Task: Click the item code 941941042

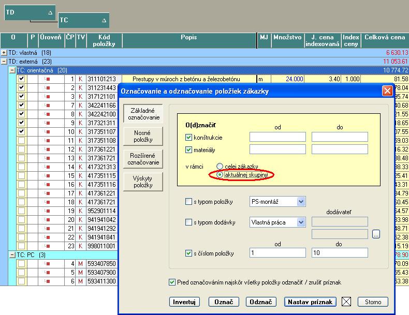Action: [101, 220]
